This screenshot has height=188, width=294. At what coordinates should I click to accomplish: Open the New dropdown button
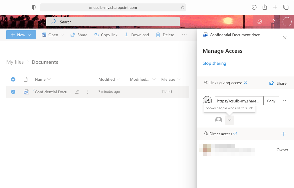(21, 35)
